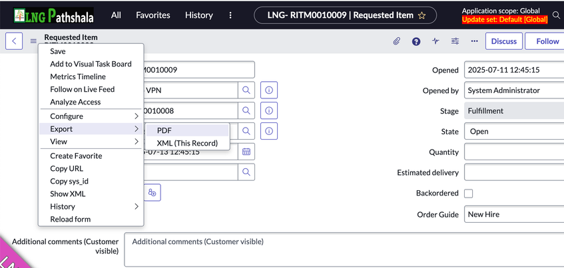
Task: Choose Show XML menu entry
Action: [x=91, y=194]
